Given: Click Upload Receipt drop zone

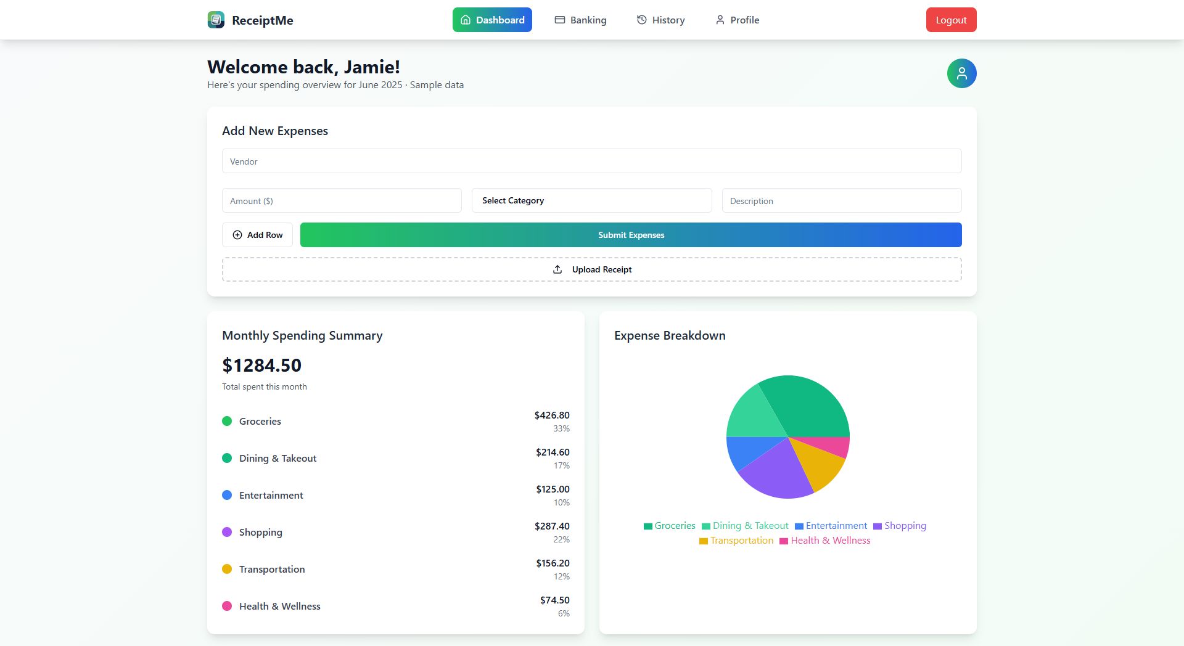Looking at the screenshot, I should coord(592,269).
